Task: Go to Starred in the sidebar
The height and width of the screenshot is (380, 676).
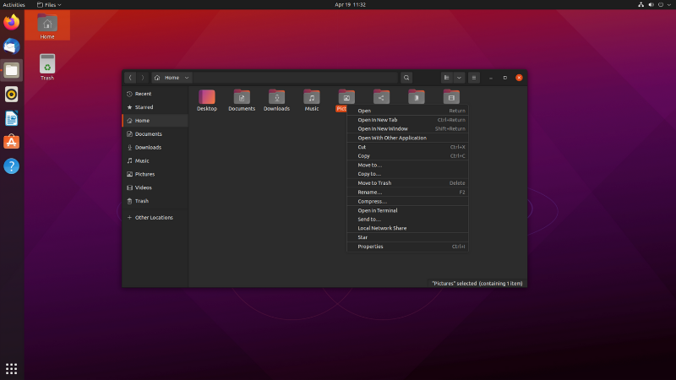Action: pyautogui.click(x=144, y=107)
